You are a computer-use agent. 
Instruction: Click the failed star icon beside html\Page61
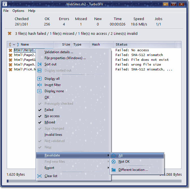coord(10,60)
